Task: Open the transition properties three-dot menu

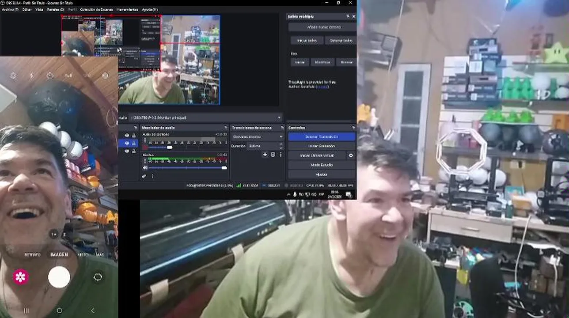Action: [x=280, y=155]
